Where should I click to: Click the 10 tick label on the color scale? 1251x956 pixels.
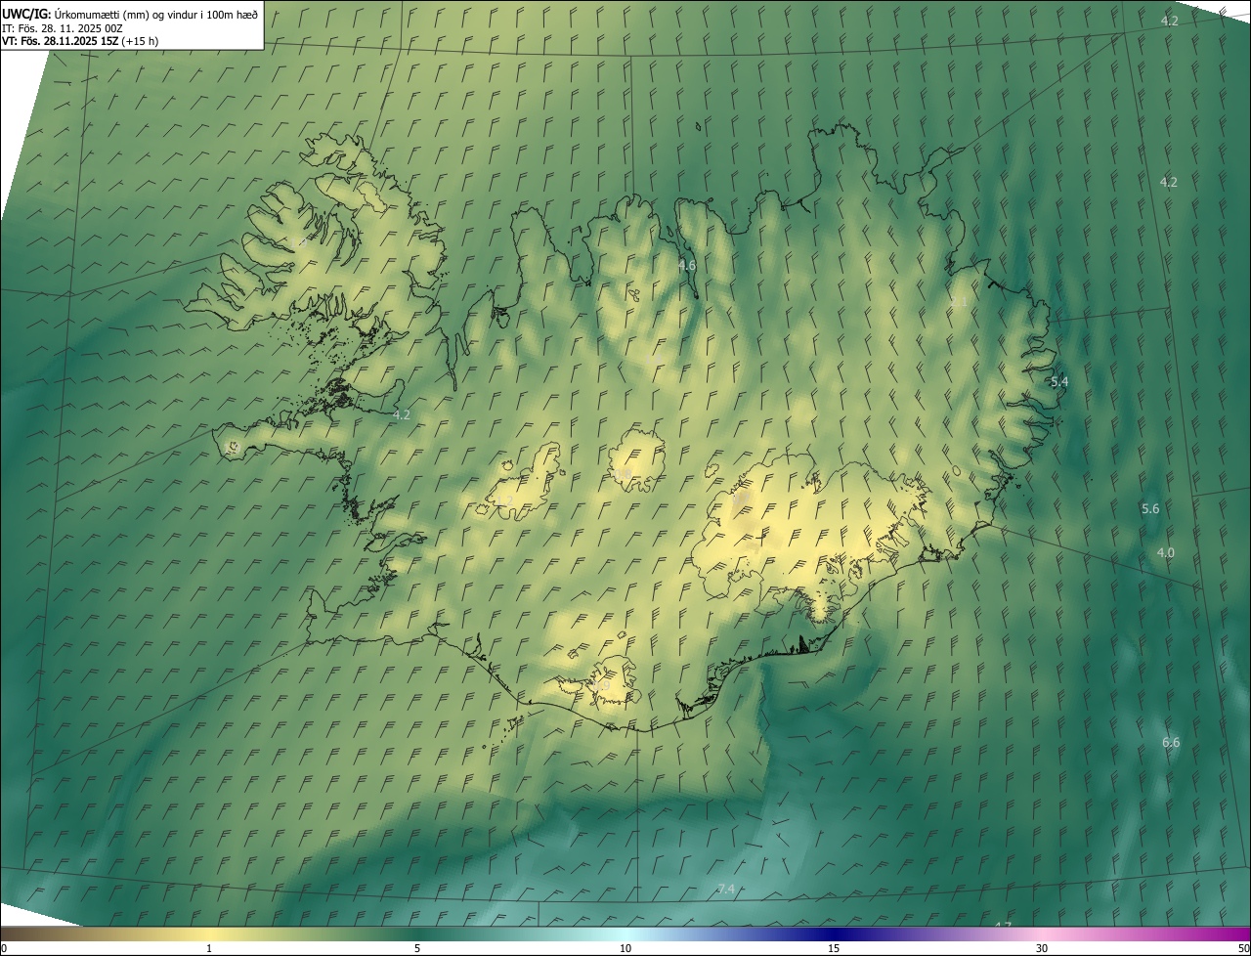pyautogui.click(x=625, y=948)
